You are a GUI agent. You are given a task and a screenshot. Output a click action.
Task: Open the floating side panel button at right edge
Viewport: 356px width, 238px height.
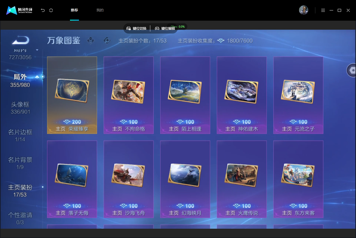(x=352, y=70)
